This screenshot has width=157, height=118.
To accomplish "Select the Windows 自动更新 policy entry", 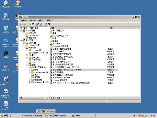I will (x=60, y=80).
